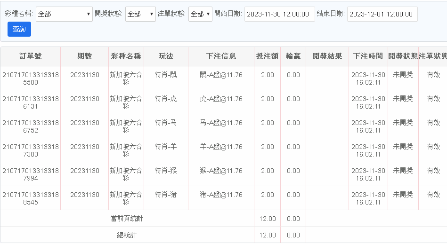Click the 下注時間 column header
Image resolution: width=447 pixels, height=244 pixels.
(368, 56)
